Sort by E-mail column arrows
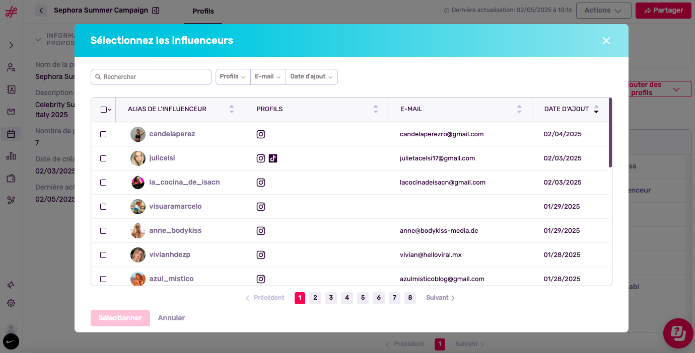The height and width of the screenshot is (353, 695). 519,109
